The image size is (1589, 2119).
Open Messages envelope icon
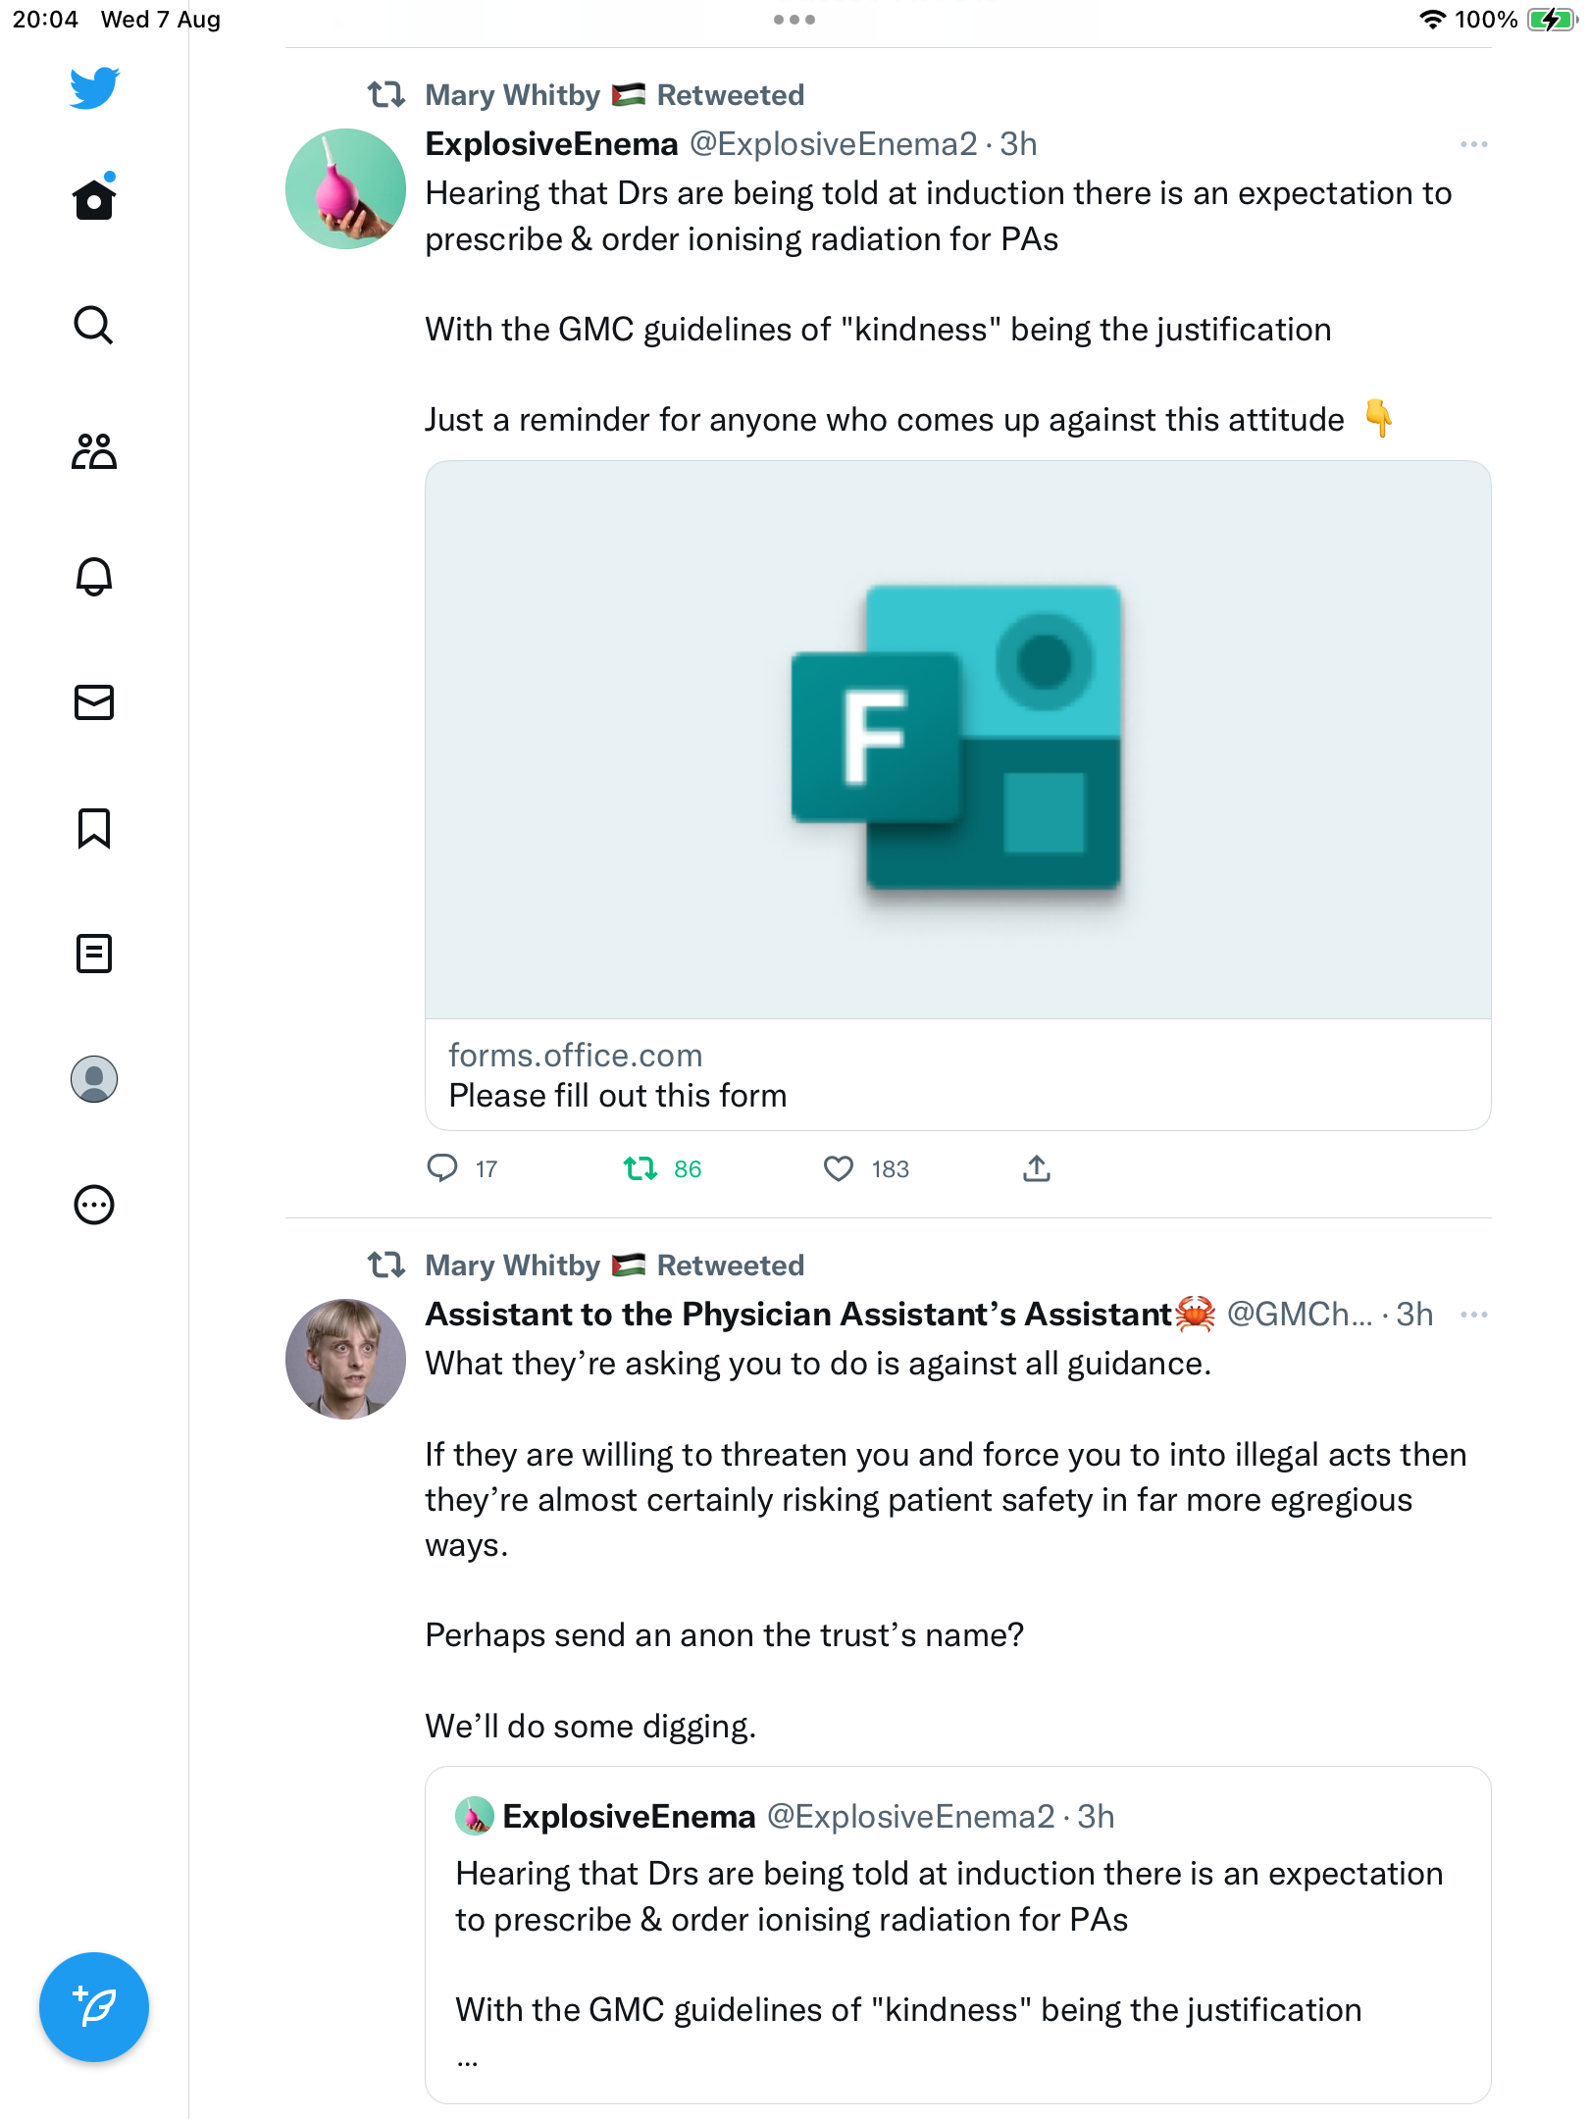coord(94,702)
